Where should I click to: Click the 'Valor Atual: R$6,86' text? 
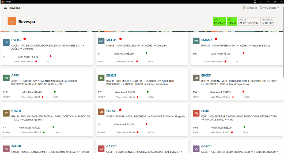(x=32, y=92)
